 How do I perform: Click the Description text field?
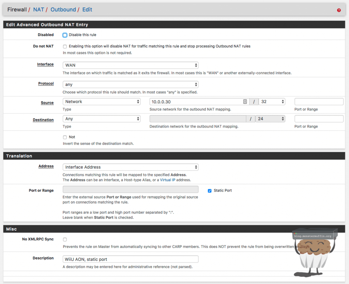point(131,259)
